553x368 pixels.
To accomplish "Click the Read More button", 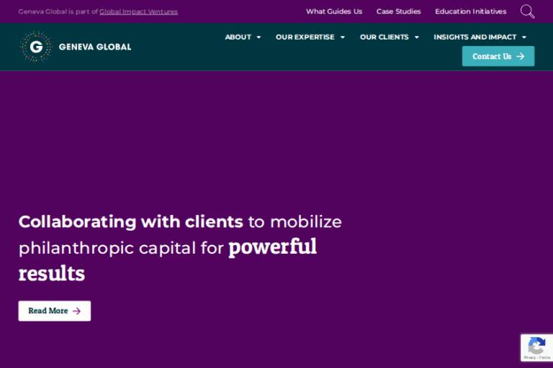I will pos(54,311).
